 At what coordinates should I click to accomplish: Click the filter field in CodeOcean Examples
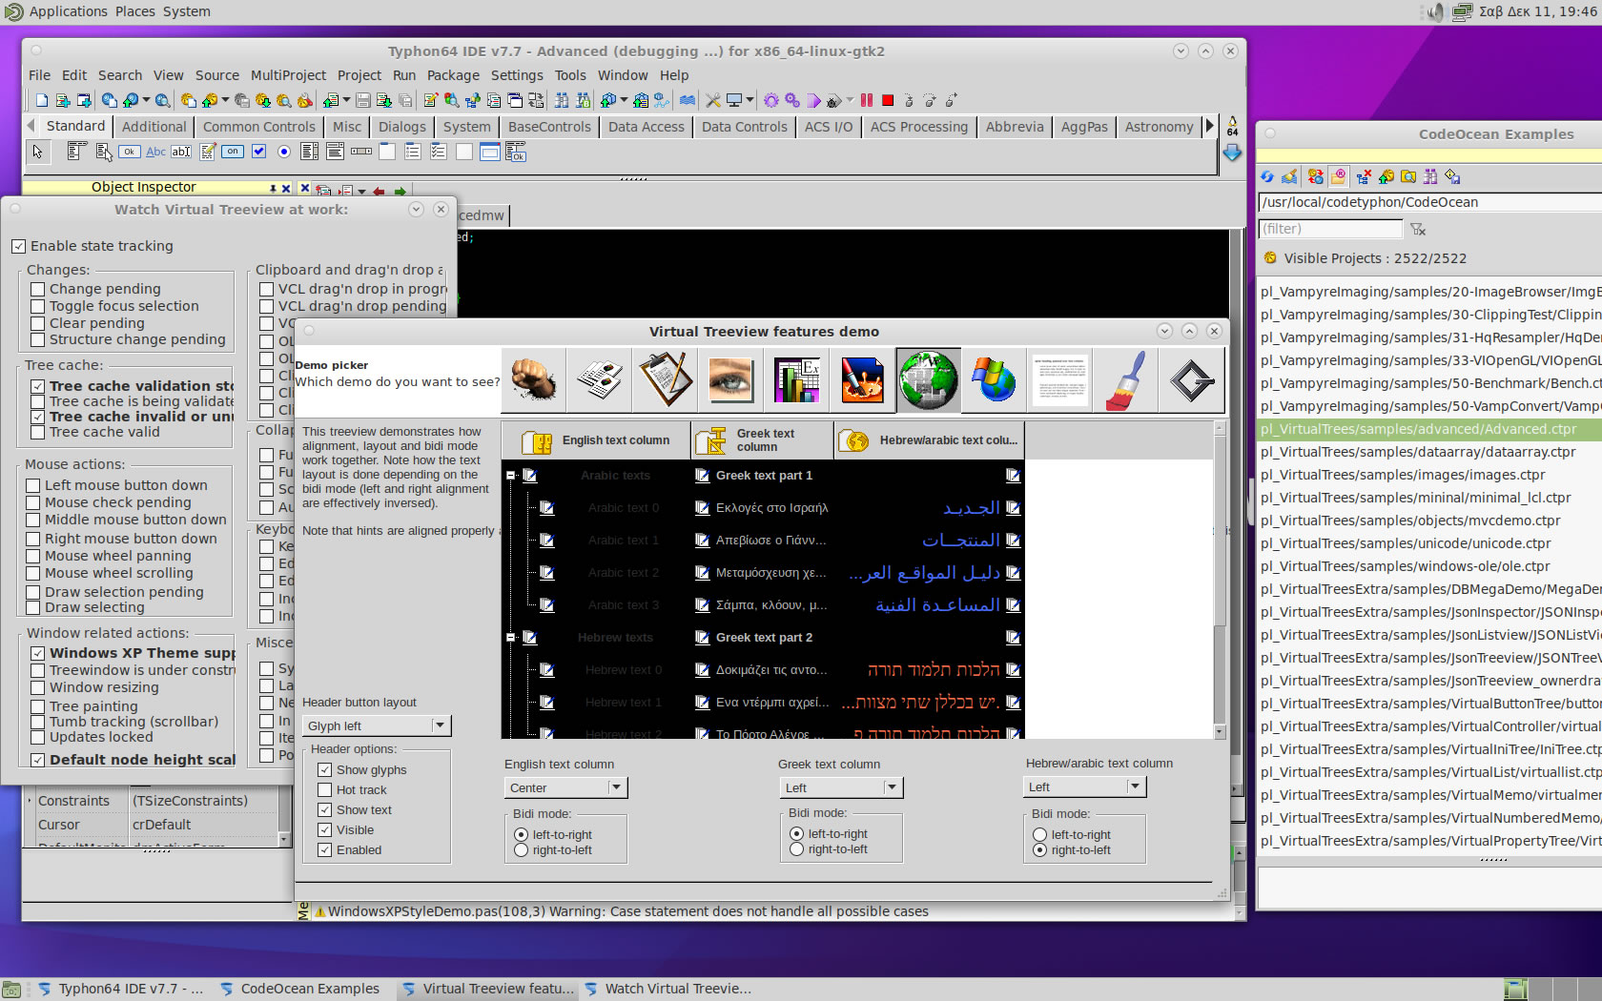coord(1331,229)
